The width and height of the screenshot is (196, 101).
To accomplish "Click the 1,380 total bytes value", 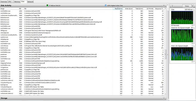I will pos(141,37).
